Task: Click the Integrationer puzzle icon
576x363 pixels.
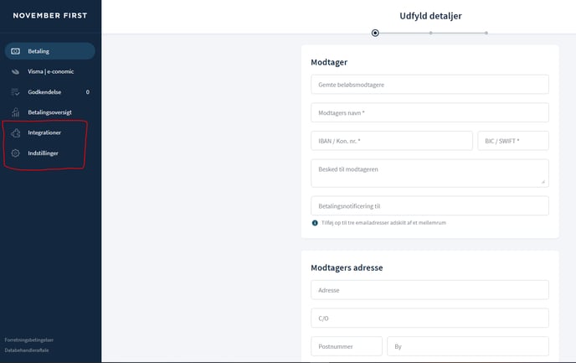Action: (16, 132)
